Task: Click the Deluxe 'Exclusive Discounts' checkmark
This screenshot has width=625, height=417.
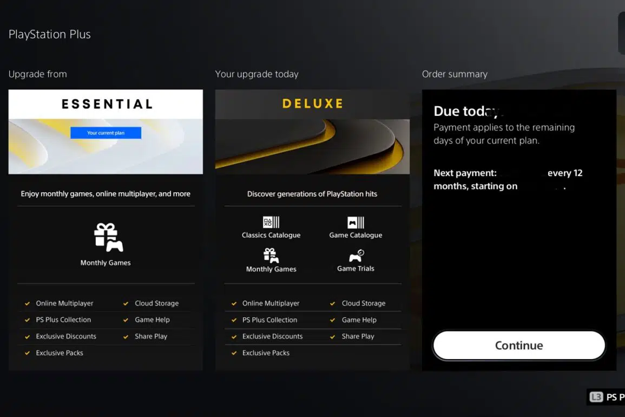Action: [234, 337]
